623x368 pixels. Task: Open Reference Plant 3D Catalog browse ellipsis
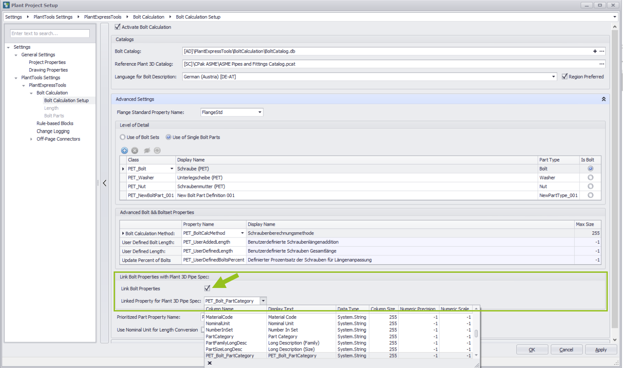coord(602,64)
